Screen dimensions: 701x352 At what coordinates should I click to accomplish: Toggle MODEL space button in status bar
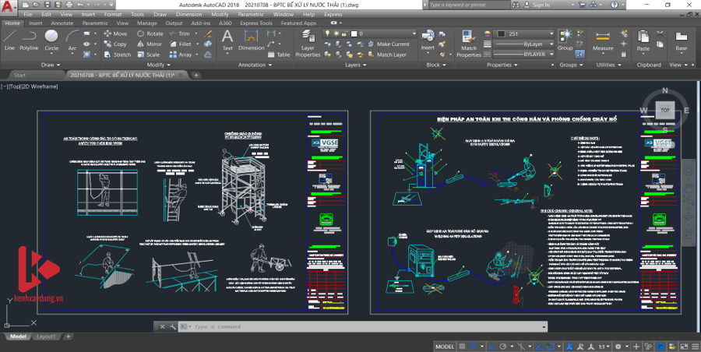tap(445, 347)
